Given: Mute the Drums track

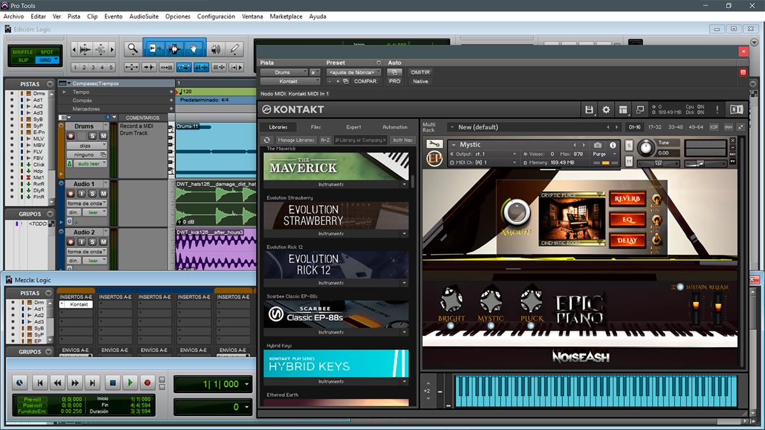Looking at the screenshot, I should point(103,136).
